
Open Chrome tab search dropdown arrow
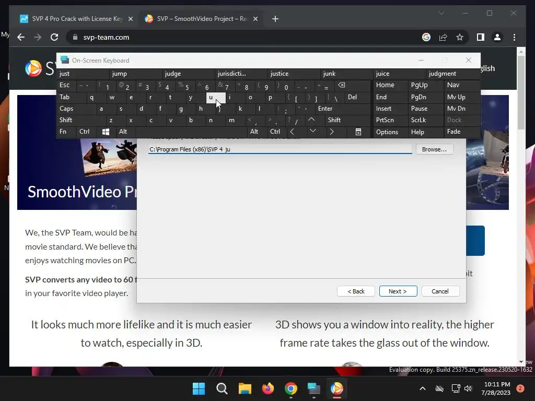(x=441, y=13)
